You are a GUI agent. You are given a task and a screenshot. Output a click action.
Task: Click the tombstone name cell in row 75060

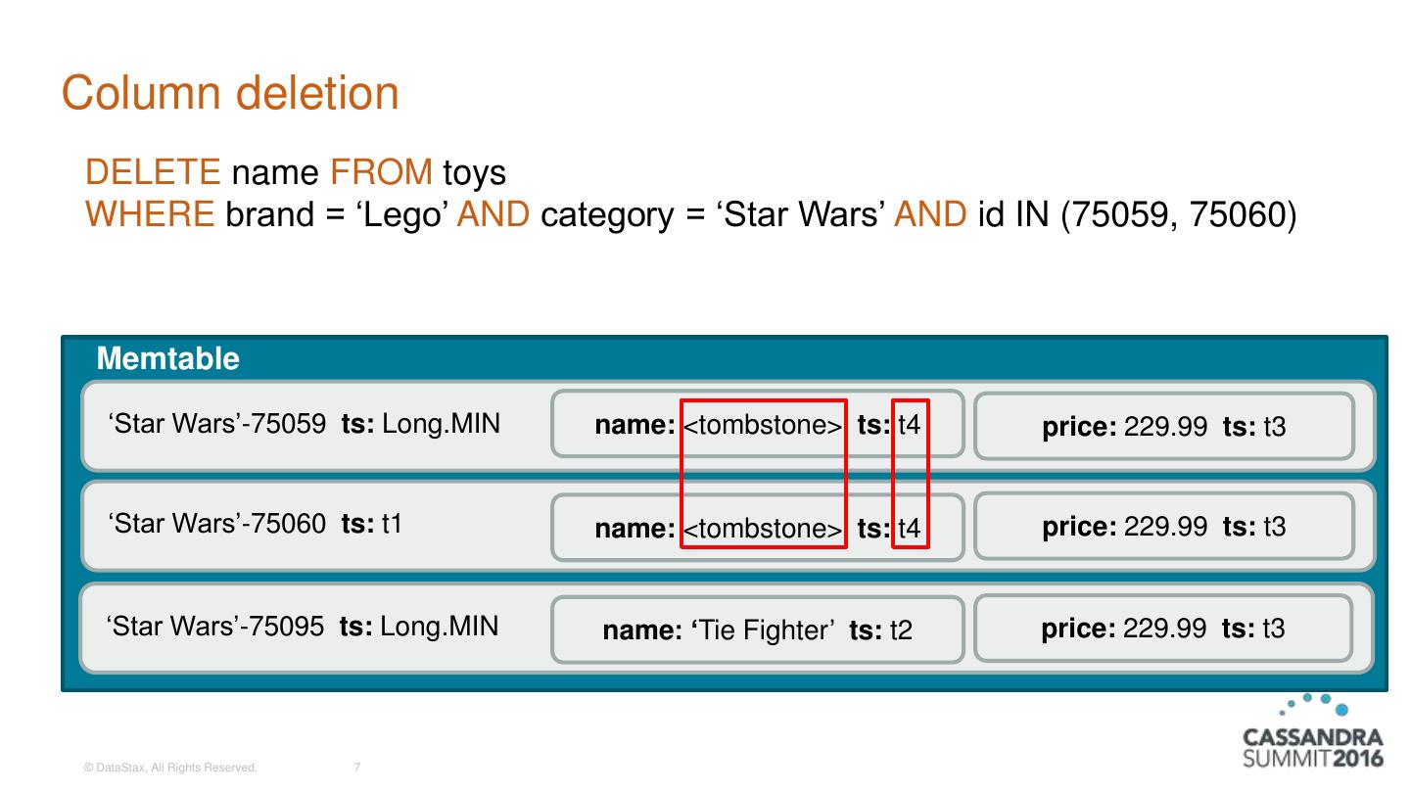point(757,529)
